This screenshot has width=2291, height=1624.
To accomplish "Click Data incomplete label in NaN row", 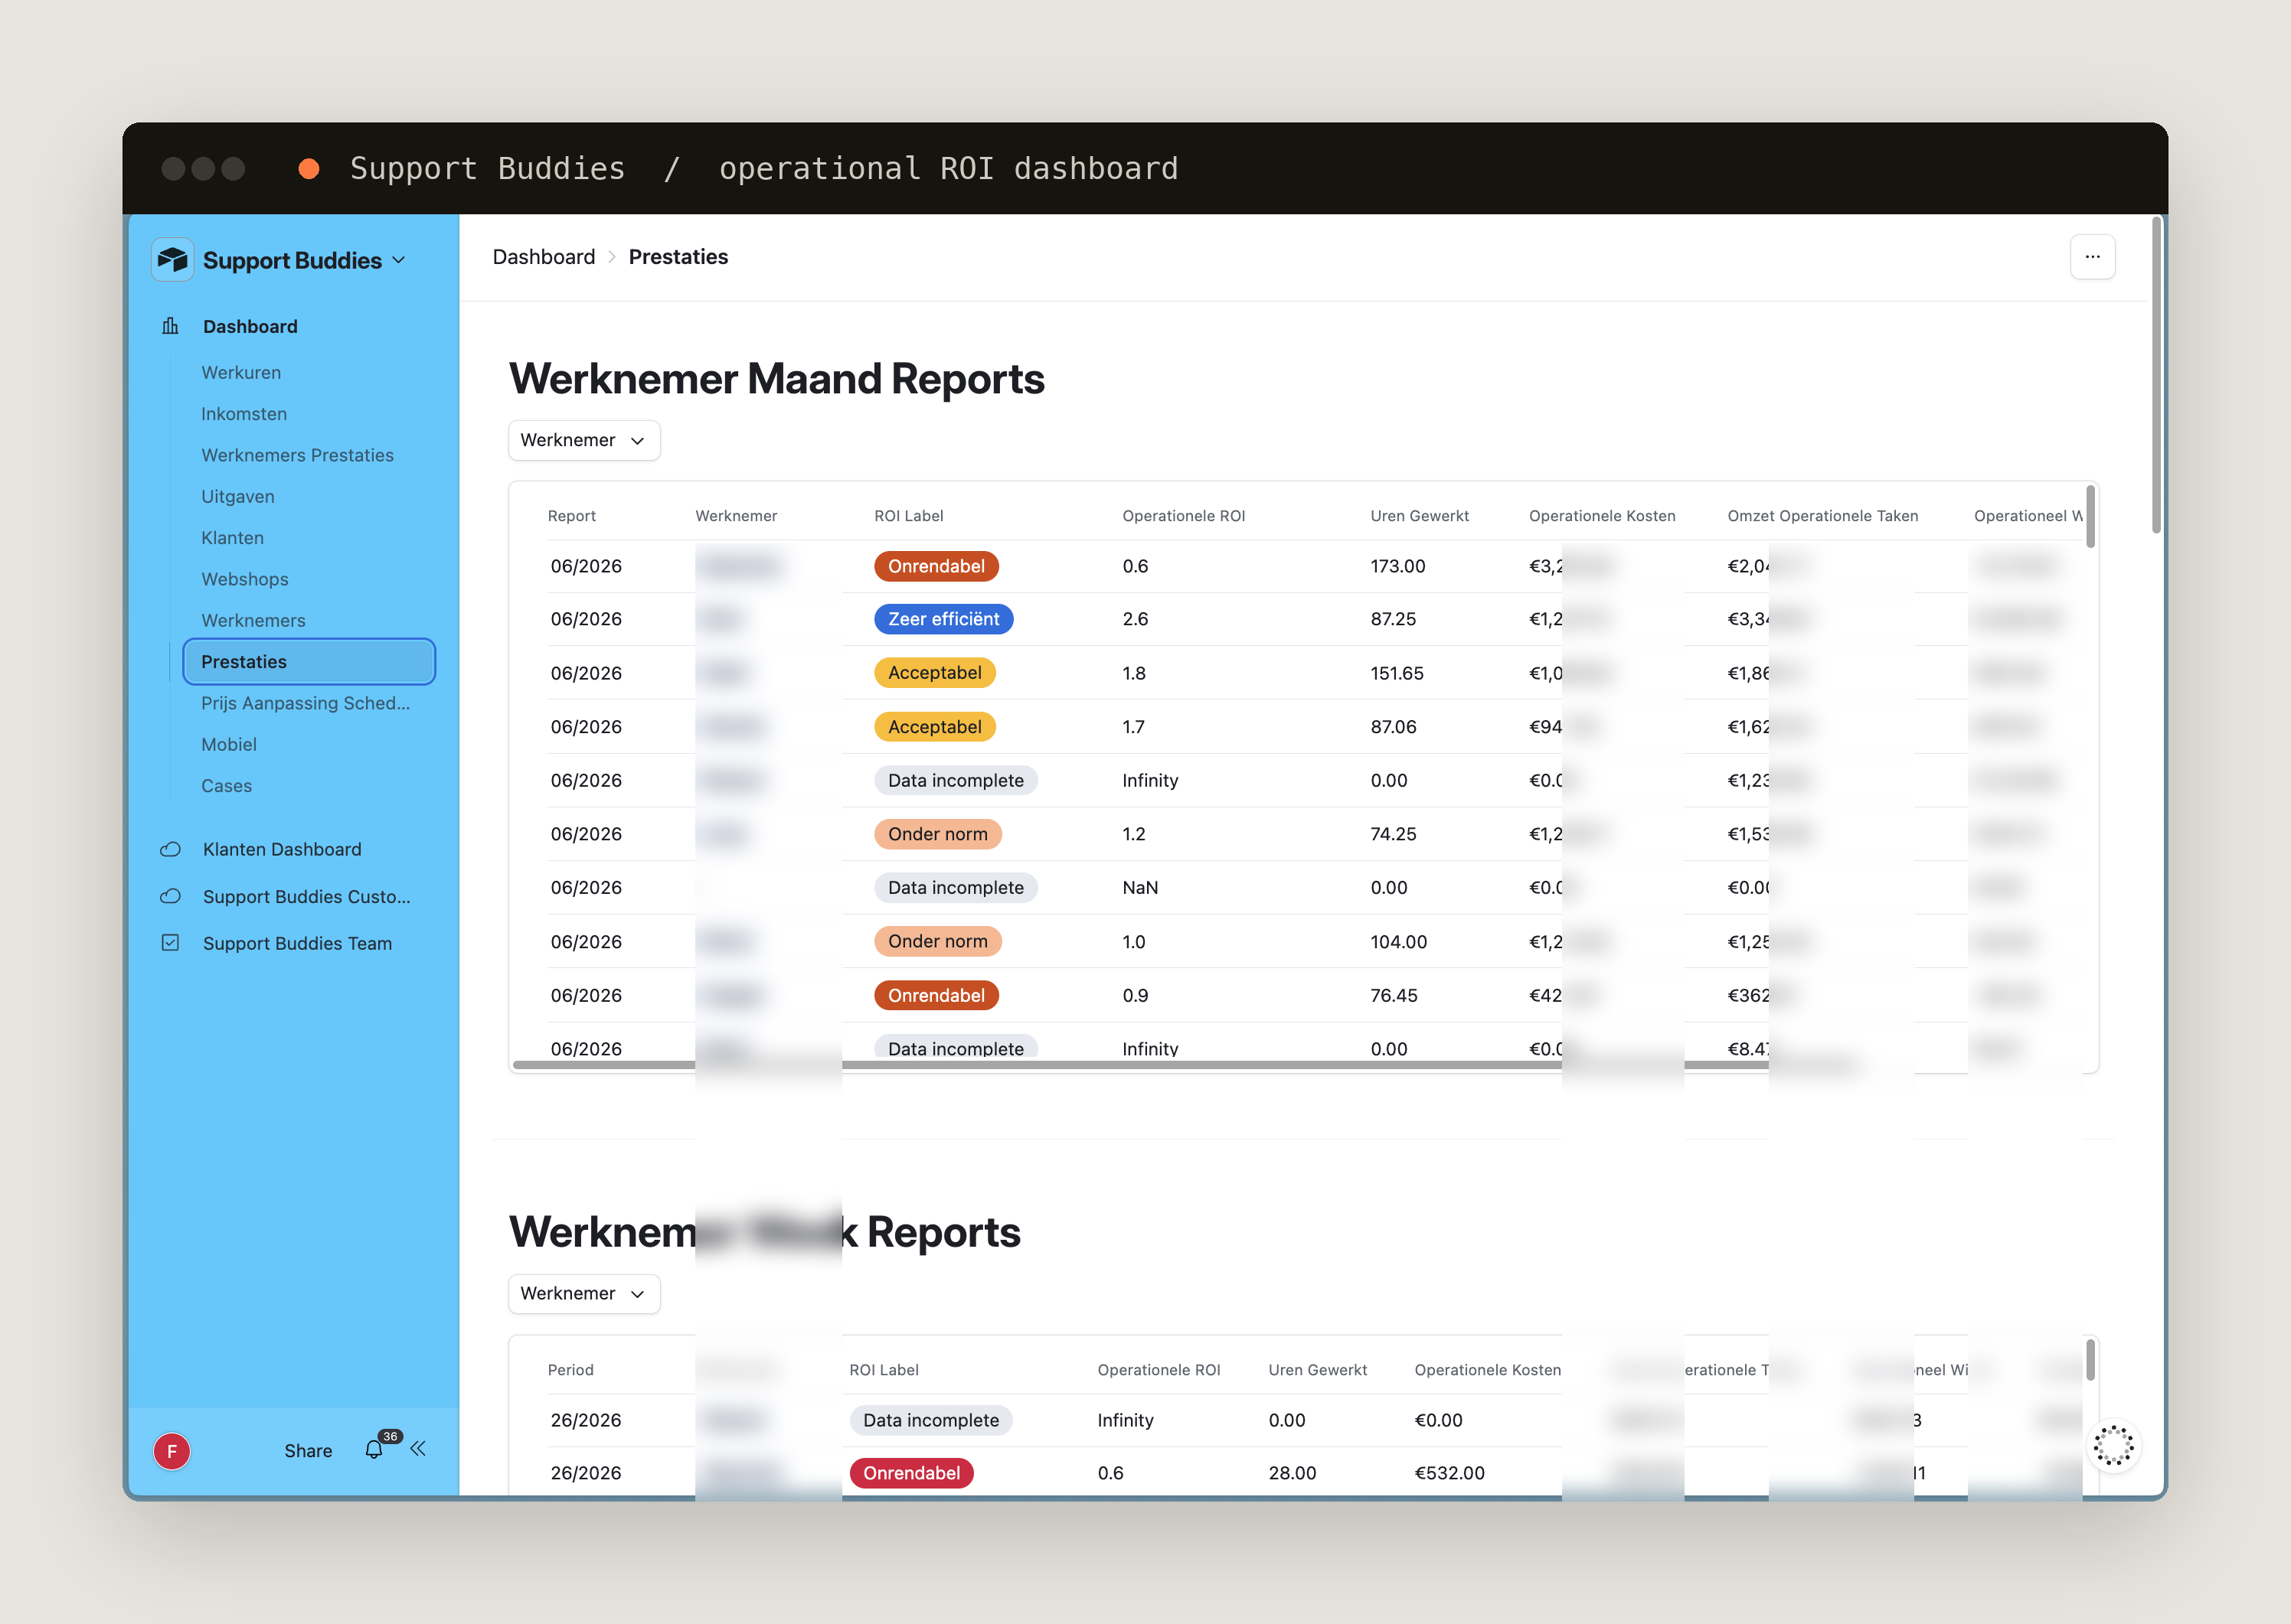I will coord(956,887).
